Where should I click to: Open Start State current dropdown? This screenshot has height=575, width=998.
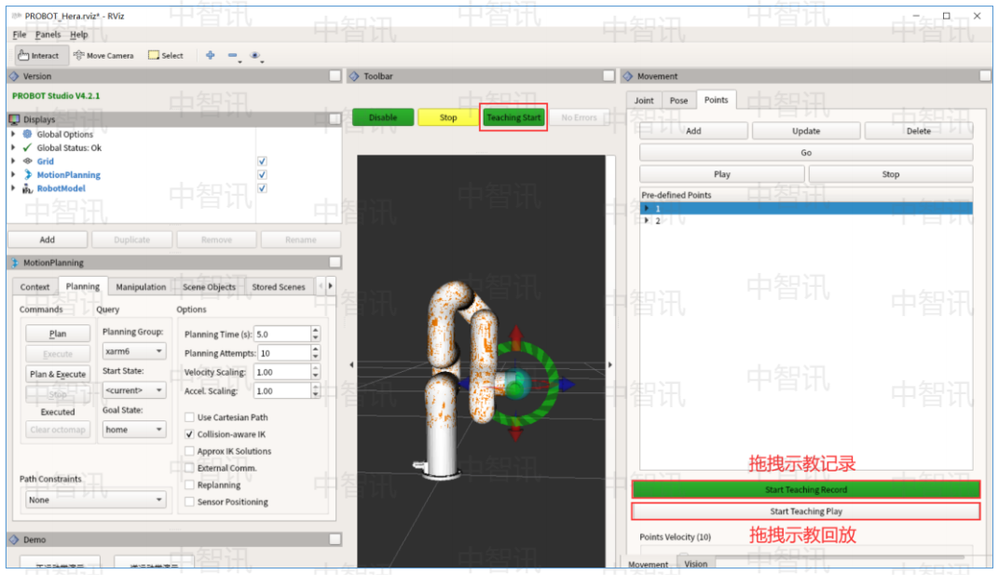[133, 390]
